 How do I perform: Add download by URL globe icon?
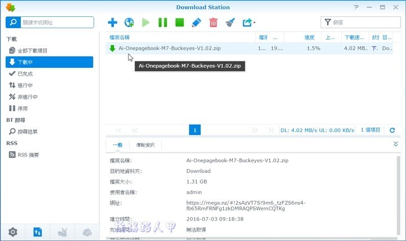[x=129, y=23]
